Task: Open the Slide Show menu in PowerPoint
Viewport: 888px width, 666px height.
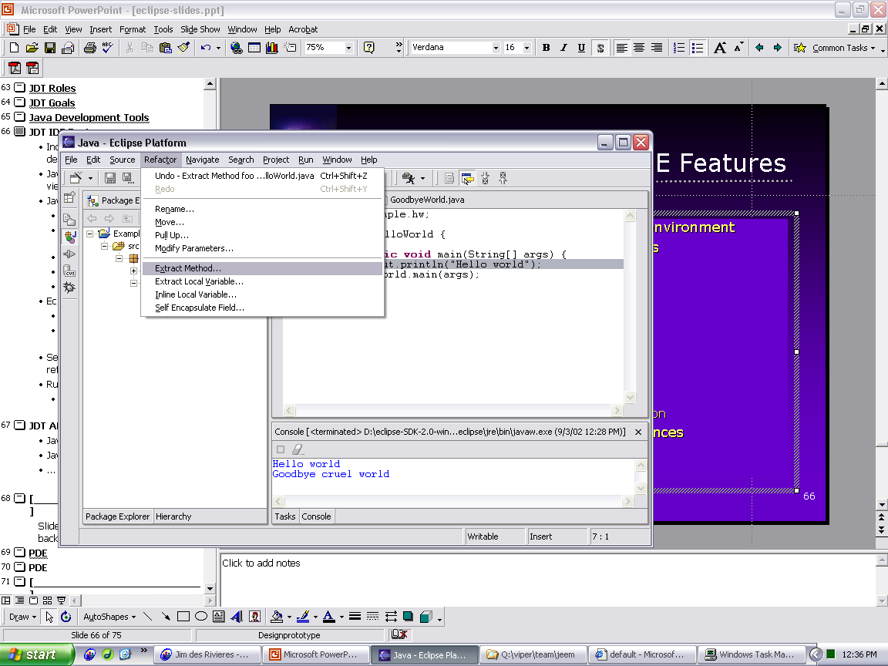Action: coord(200,29)
